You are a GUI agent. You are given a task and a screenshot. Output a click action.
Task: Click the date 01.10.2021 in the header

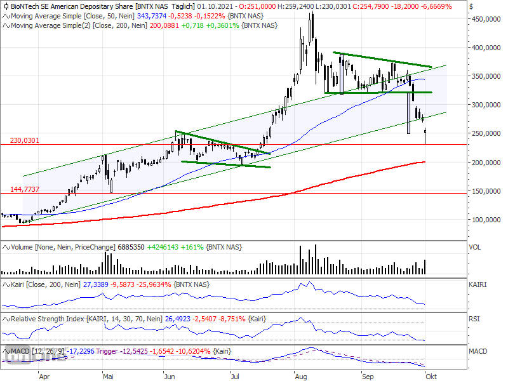215,6
